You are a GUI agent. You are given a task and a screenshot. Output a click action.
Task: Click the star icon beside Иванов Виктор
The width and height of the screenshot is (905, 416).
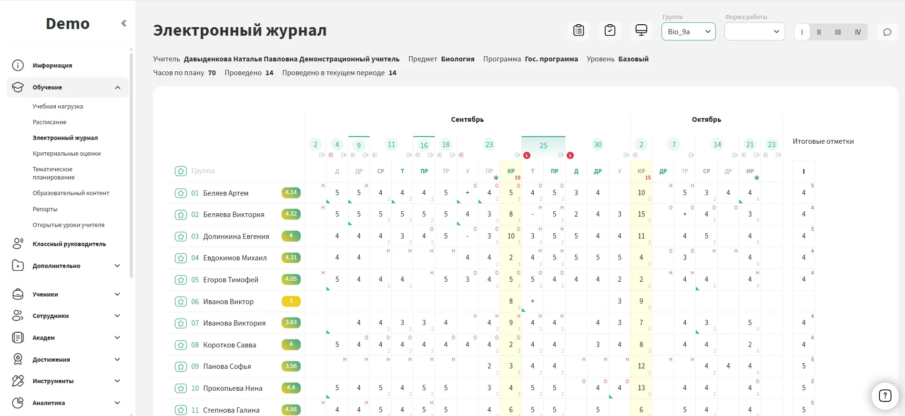181,302
